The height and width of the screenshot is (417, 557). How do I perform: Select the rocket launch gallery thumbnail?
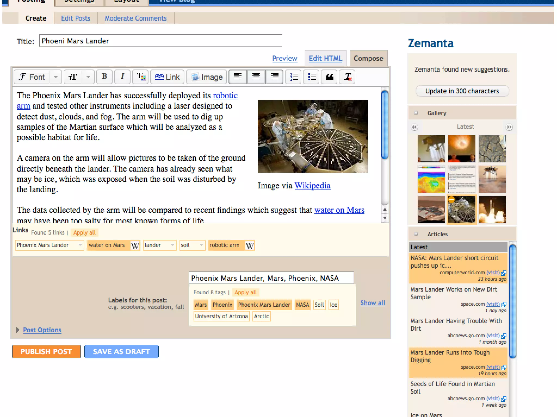492,210
